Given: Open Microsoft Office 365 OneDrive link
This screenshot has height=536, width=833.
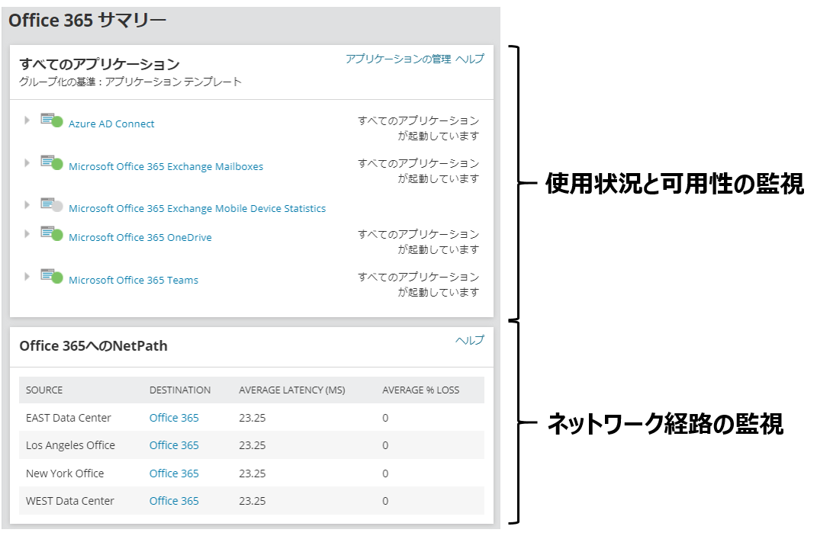Looking at the screenshot, I should (x=140, y=237).
